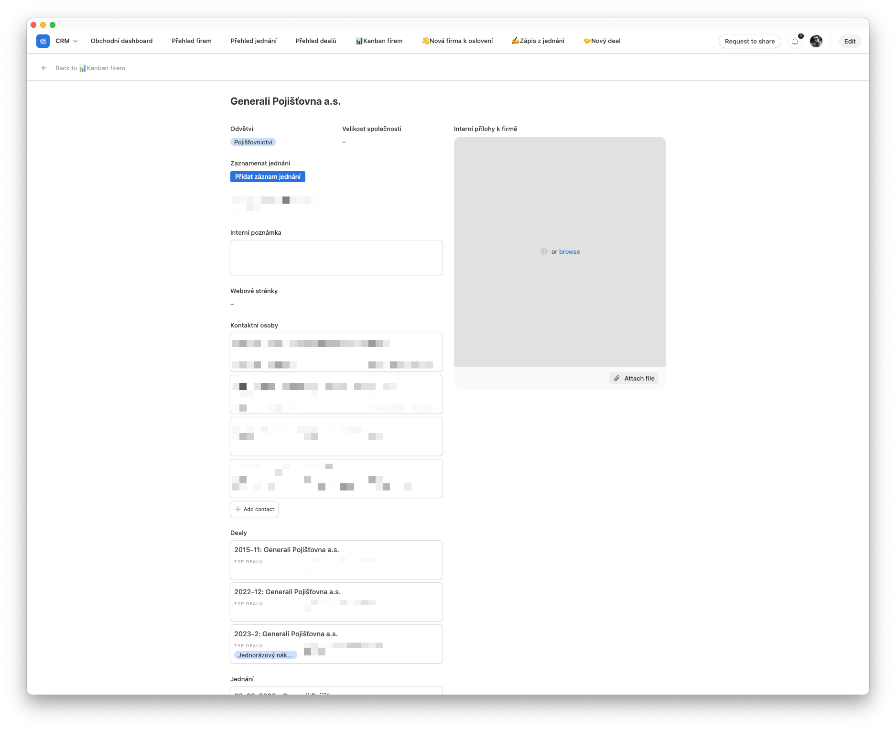Click the Attach file button
Viewport: 896px width, 730px height.
(x=634, y=379)
